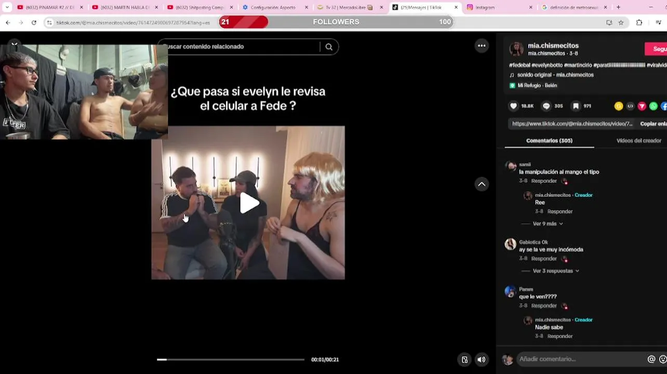Screen dimensions: 667x374
Task: Click the related content search field
Action: 242,47
